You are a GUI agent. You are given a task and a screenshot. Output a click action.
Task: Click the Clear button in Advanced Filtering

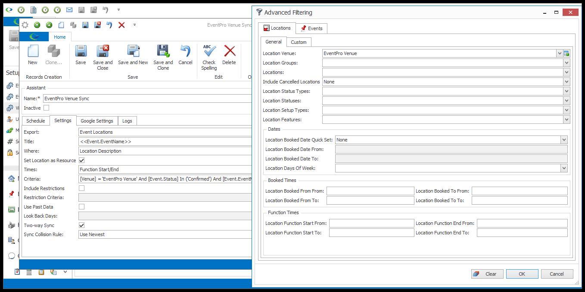click(x=487, y=274)
